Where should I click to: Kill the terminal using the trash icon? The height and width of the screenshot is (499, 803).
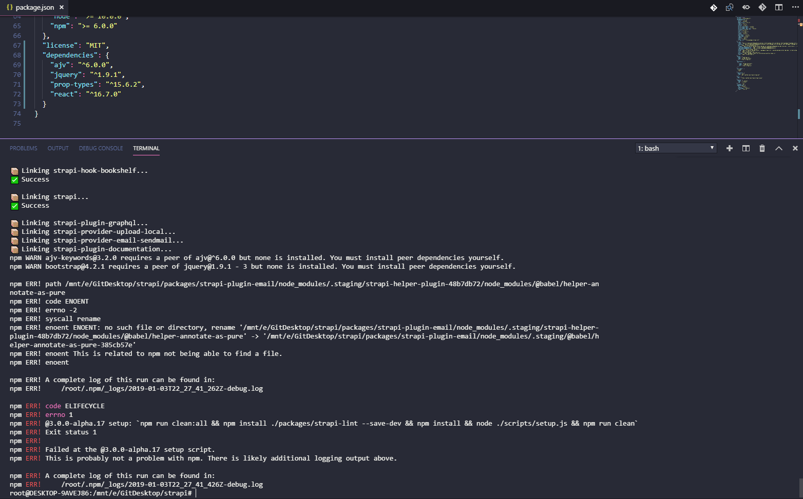click(762, 148)
